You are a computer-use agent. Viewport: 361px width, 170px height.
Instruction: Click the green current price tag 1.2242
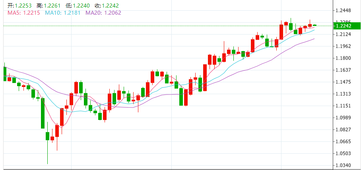(347, 26)
